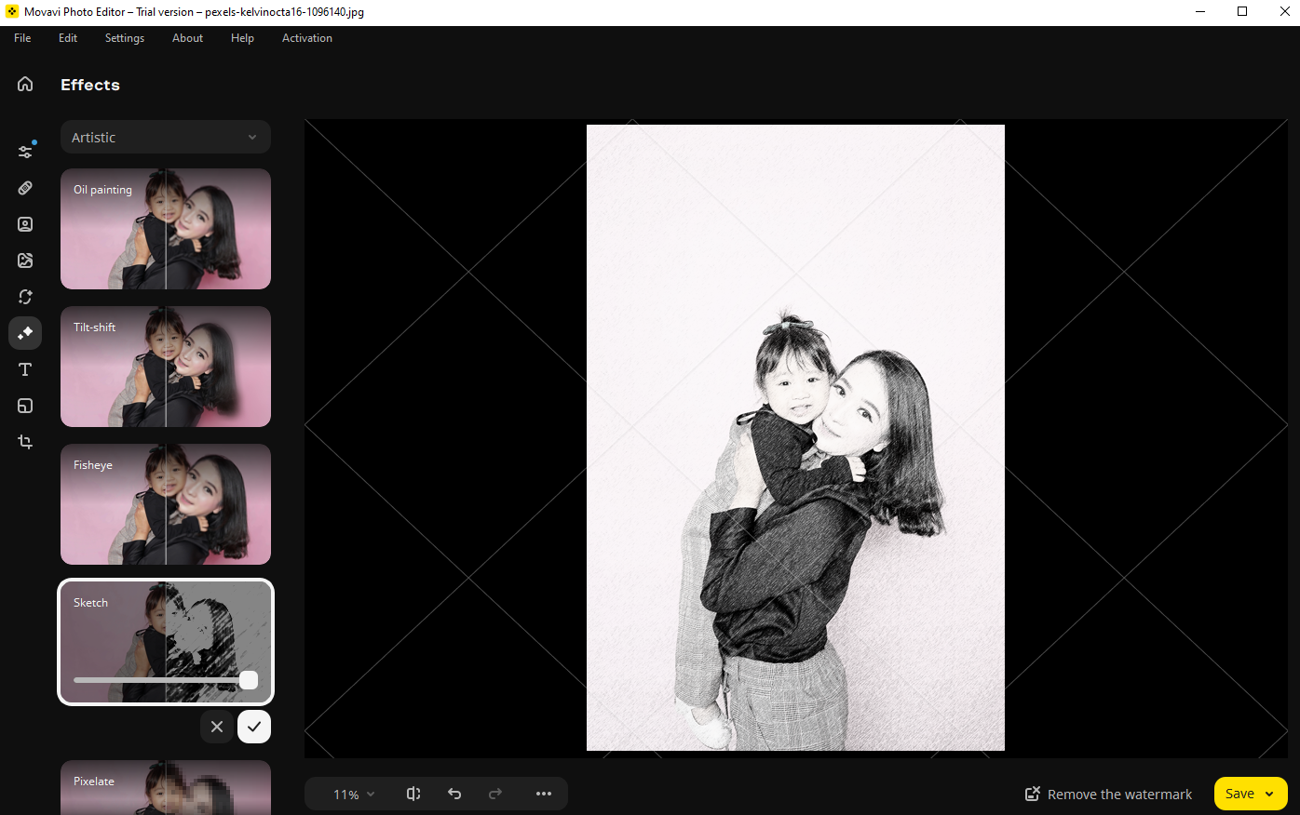Open the Resize tool
This screenshot has height=815, width=1300.
tap(24, 405)
